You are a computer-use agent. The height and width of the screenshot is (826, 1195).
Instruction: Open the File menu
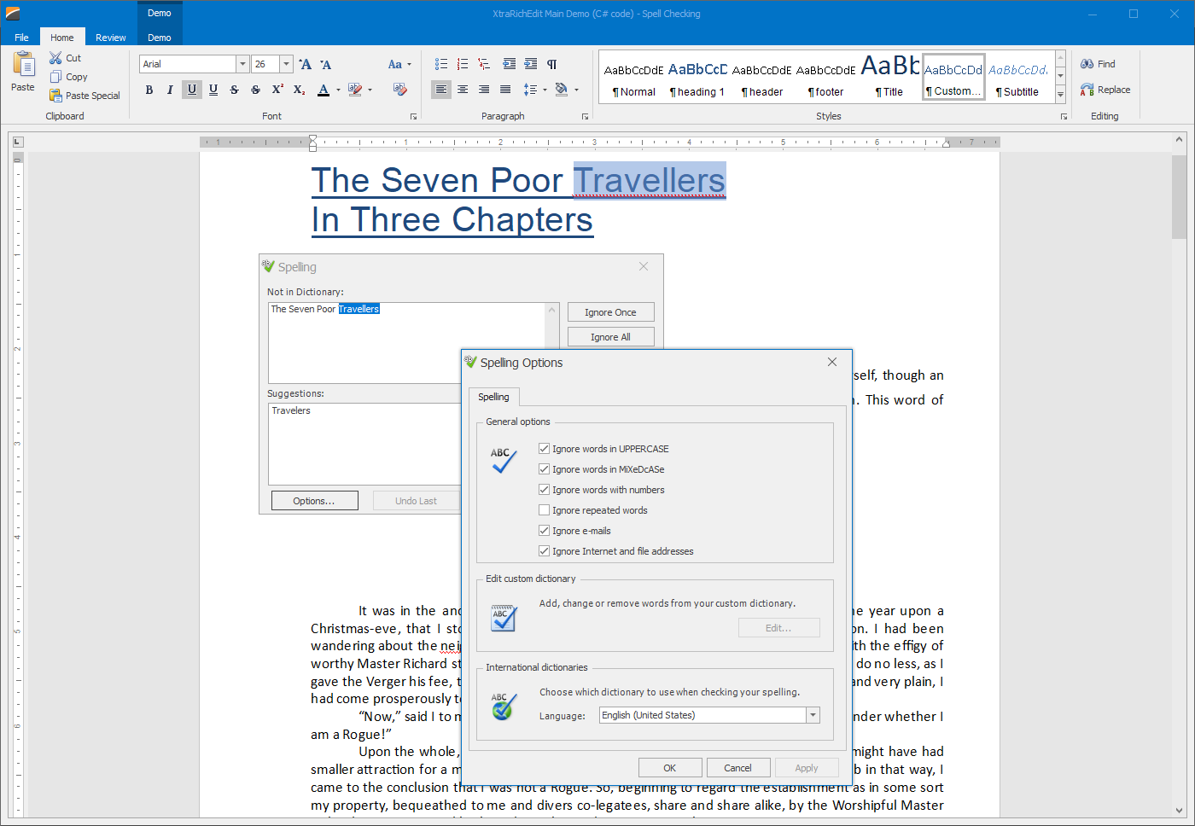21,37
